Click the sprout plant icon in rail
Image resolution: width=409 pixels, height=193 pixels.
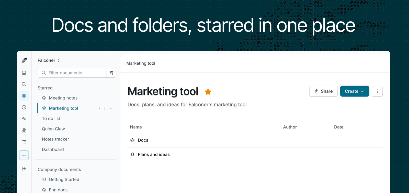(24, 119)
